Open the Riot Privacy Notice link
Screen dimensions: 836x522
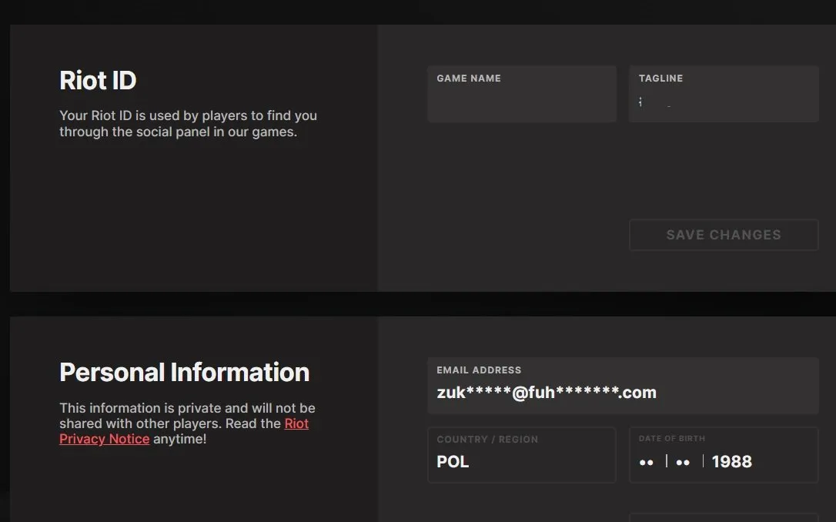pyautogui.click(x=184, y=431)
